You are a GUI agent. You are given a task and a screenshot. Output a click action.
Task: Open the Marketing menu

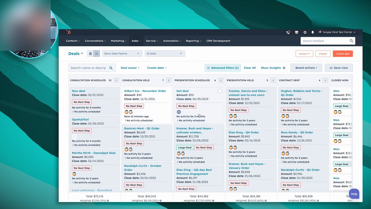point(119,41)
